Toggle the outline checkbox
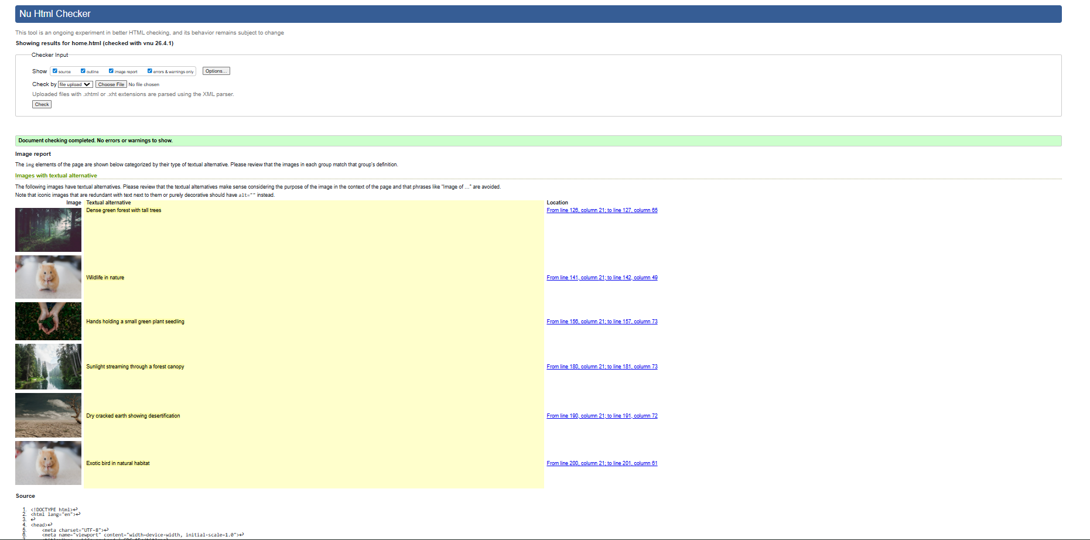Image resolution: width=1090 pixels, height=540 pixels. (82, 70)
